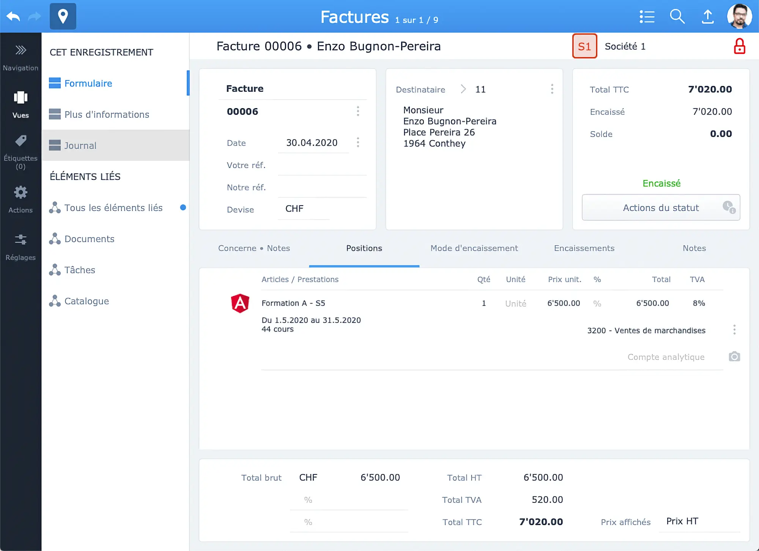Click the search magnifier icon
Viewport: 759px width, 551px height.
click(x=677, y=17)
